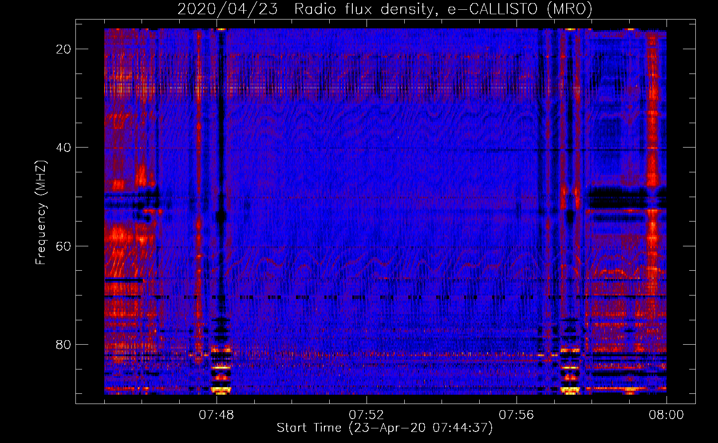Click the 40 frequency tick label
Viewport: 718px width, 443px height.
(x=63, y=148)
